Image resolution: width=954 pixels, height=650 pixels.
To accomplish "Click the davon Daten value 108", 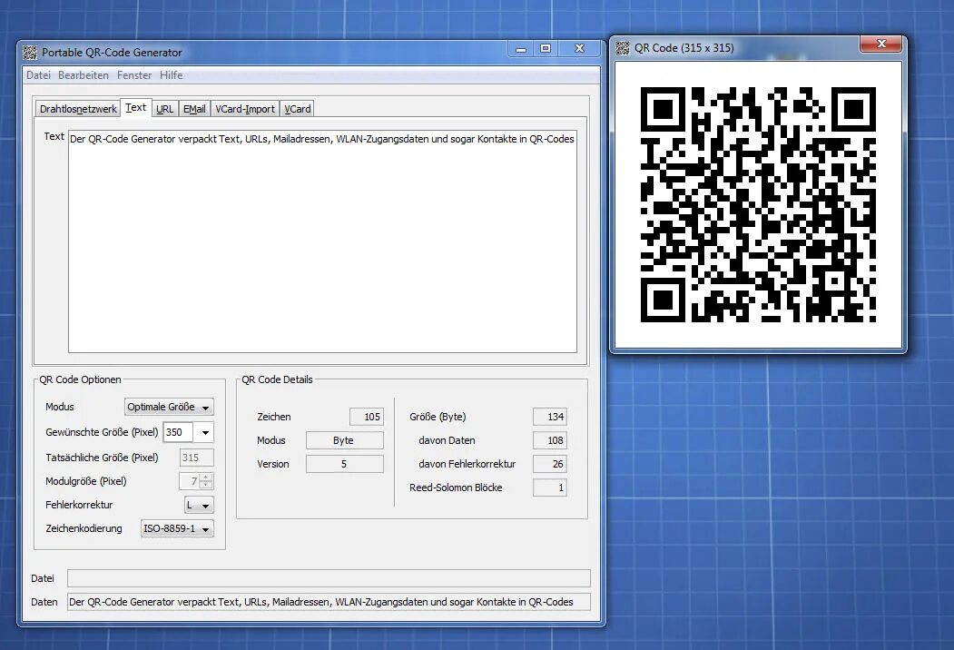I will pyautogui.click(x=550, y=440).
